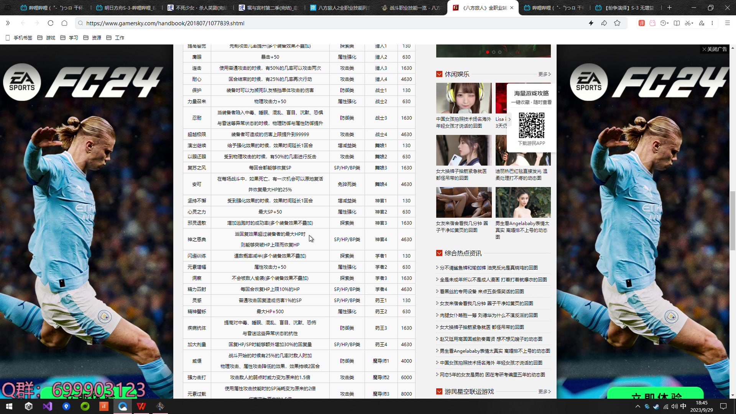Click the red translate extension icon
736x414 pixels.
pyautogui.click(x=641, y=23)
